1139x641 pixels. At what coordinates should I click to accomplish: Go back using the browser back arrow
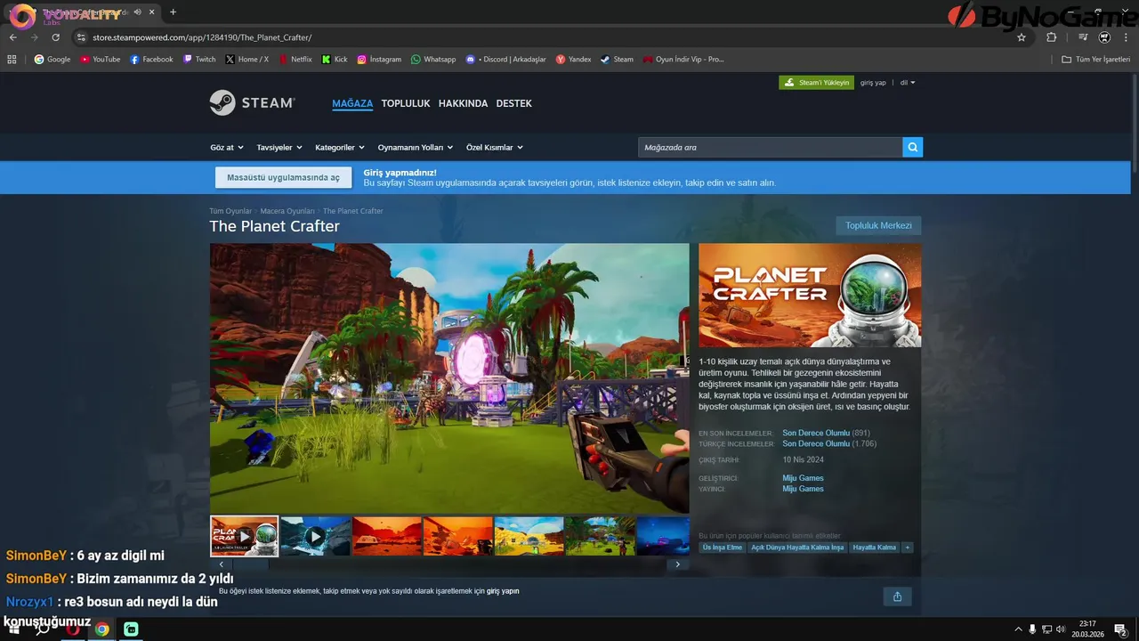tap(13, 37)
